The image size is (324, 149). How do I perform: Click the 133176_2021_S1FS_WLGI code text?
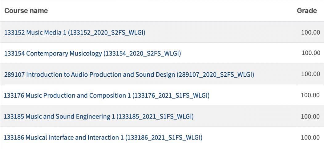(171, 95)
